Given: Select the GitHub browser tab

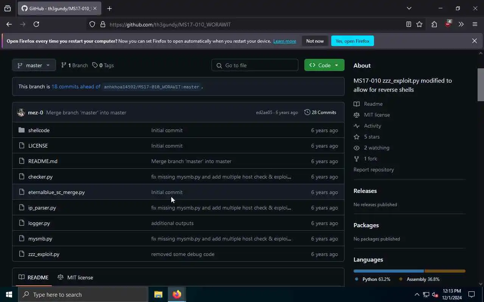Looking at the screenshot, I should coord(59,8).
